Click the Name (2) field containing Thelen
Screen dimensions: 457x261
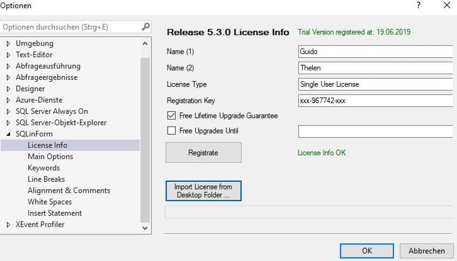pos(376,68)
